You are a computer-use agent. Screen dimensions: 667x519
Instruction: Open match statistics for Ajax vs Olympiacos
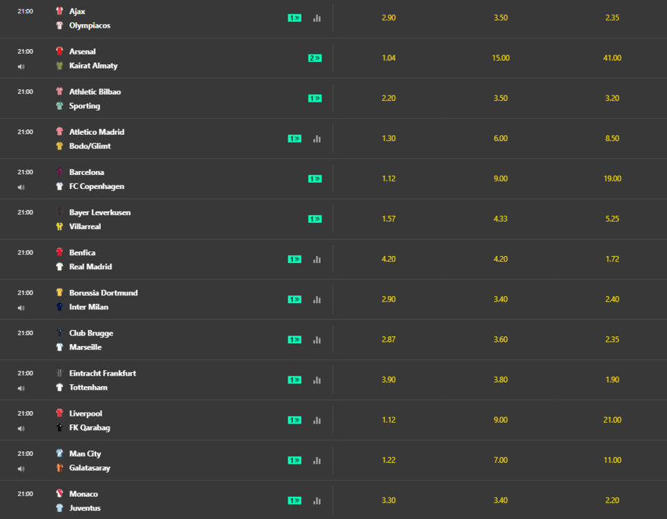(317, 18)
